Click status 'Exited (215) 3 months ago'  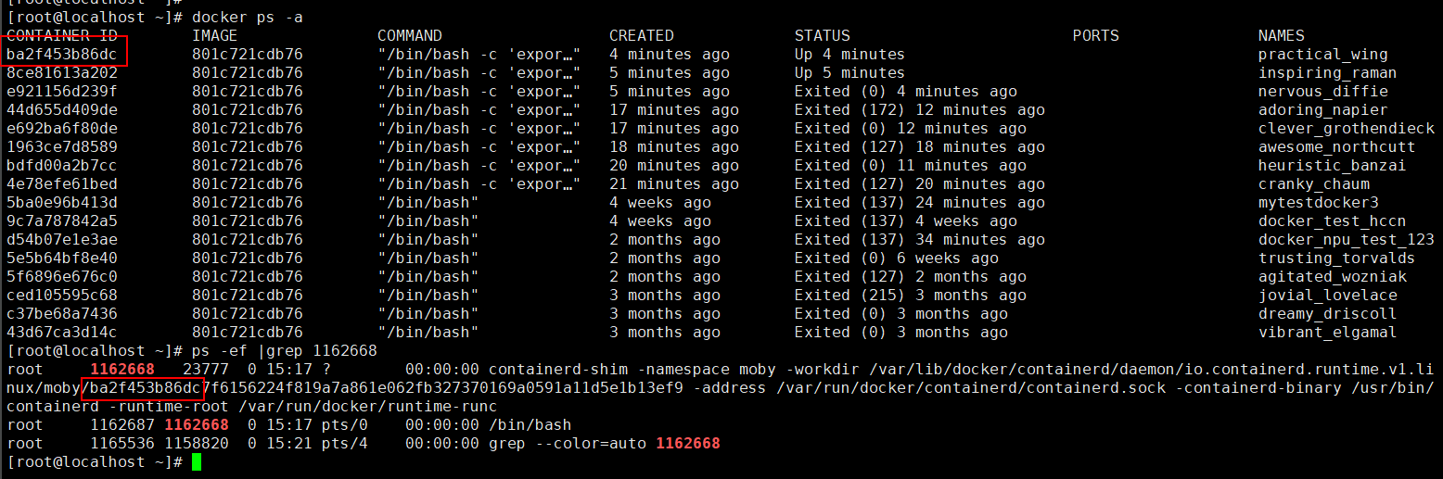click(x=911, y=296)
